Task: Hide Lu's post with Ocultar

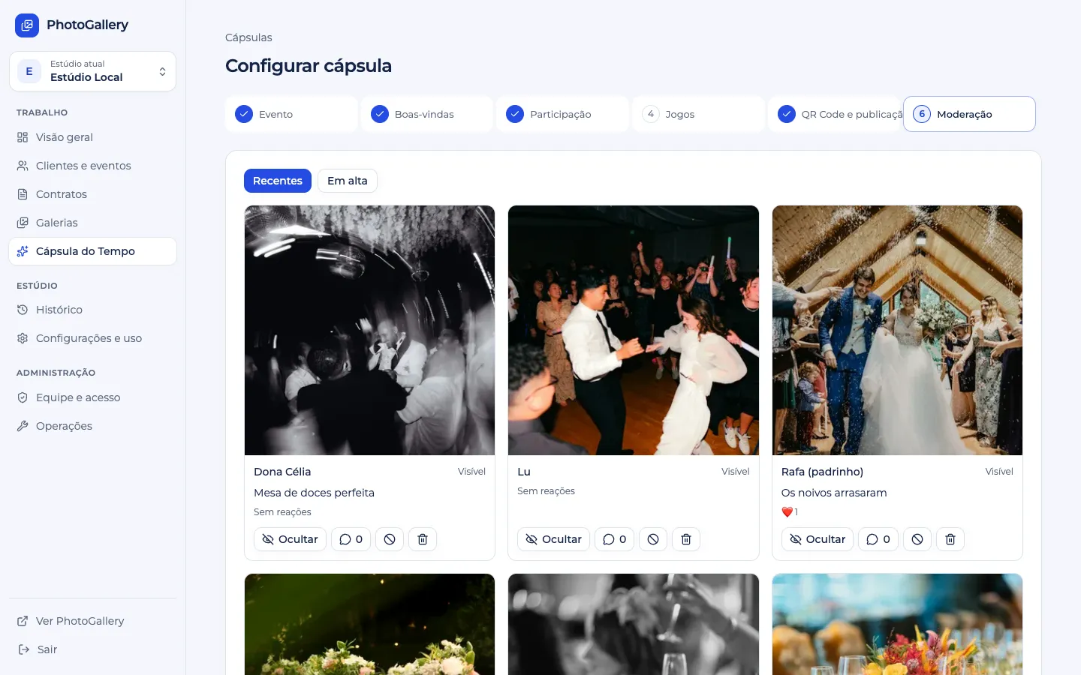Action: 553,539
